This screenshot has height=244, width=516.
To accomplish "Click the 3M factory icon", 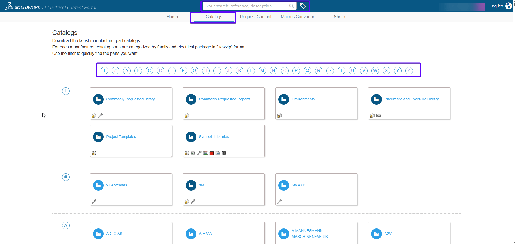I will pyautogui.click(x=191, y=185).
